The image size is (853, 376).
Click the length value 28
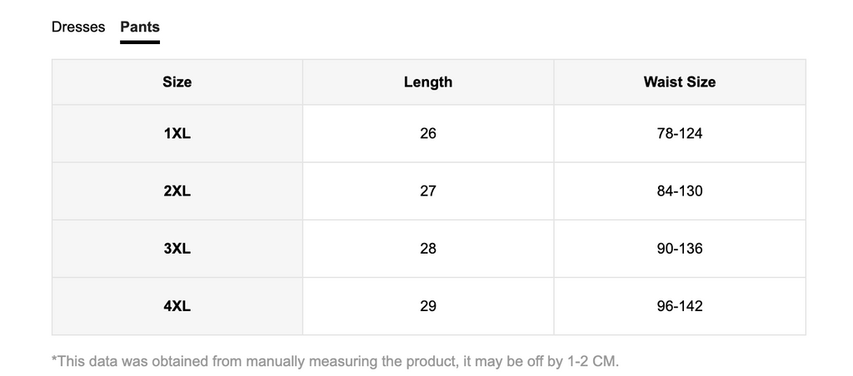(x=428, y=249)
